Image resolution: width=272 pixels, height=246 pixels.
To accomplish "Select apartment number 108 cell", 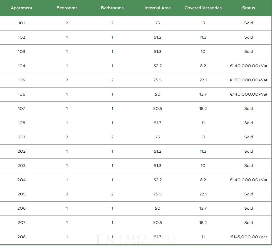I will coord(21,123).
